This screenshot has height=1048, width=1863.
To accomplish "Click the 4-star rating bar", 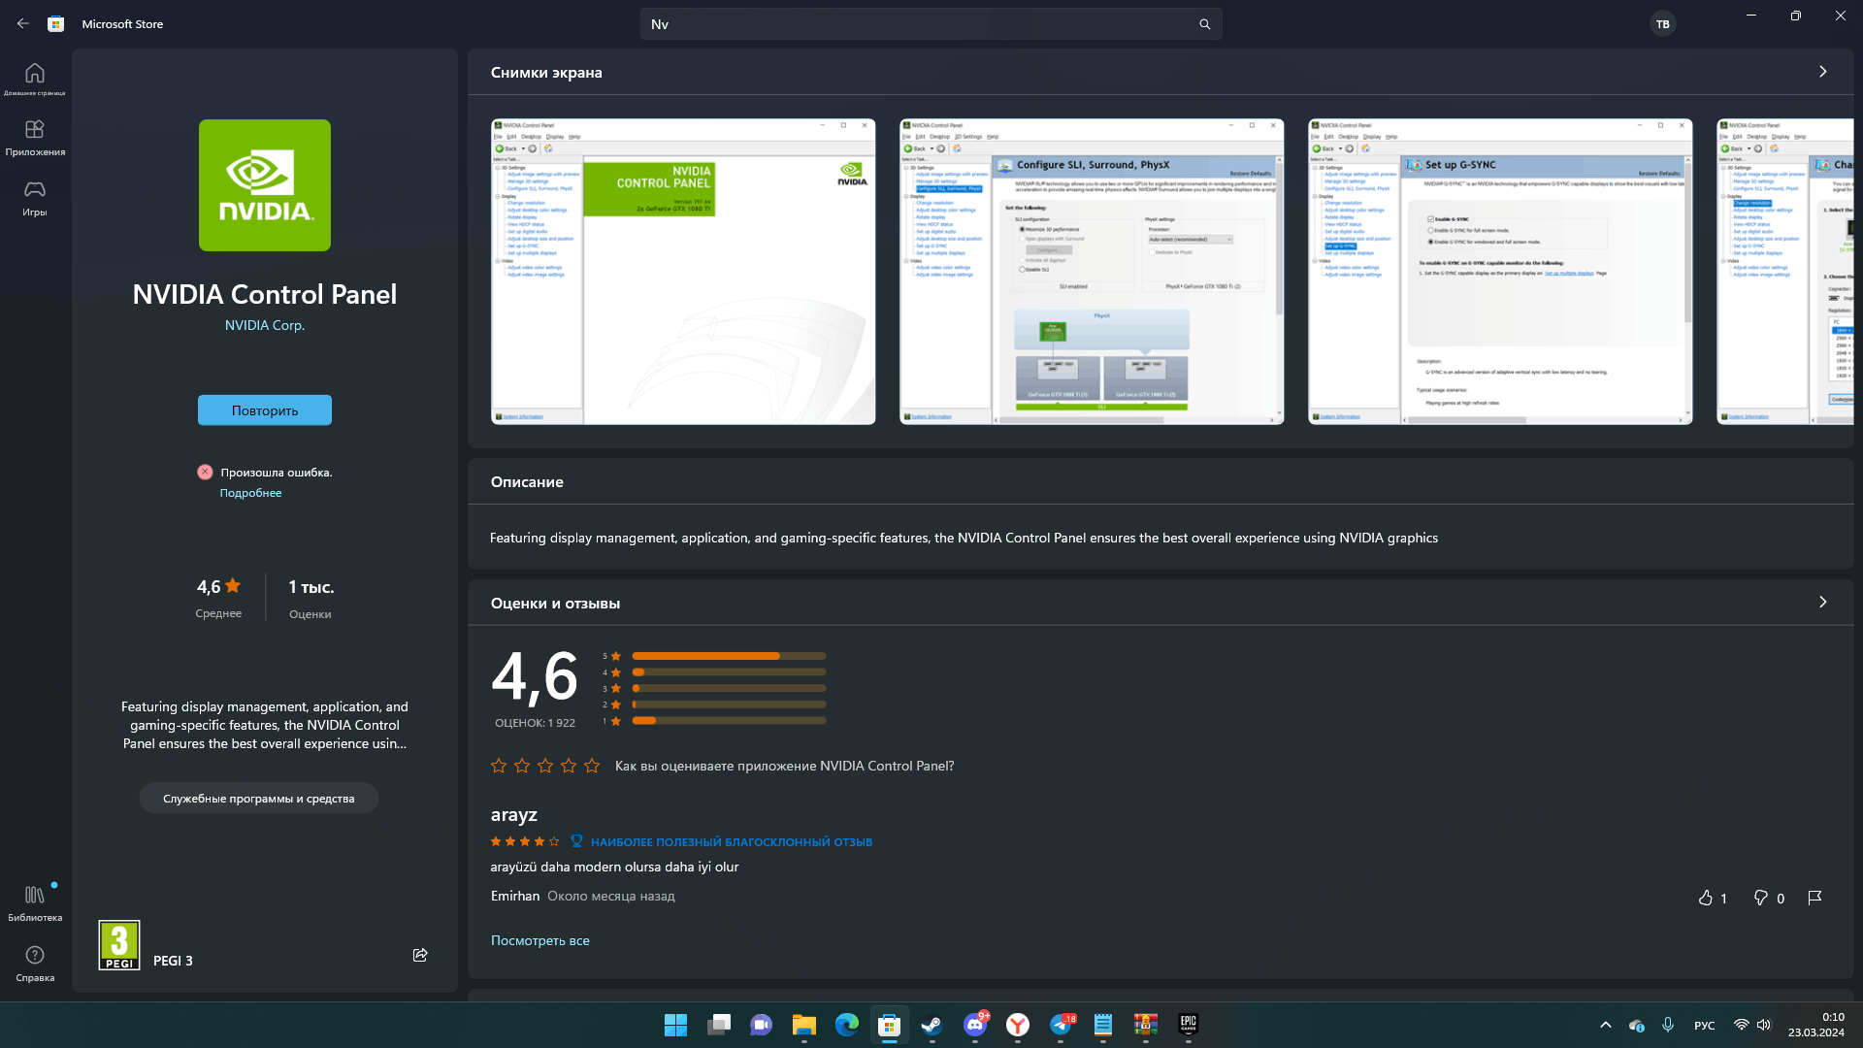I will click(x=729, y=672).
